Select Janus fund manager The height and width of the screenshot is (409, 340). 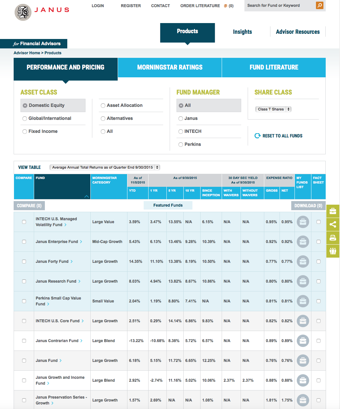tap(181, 119)
